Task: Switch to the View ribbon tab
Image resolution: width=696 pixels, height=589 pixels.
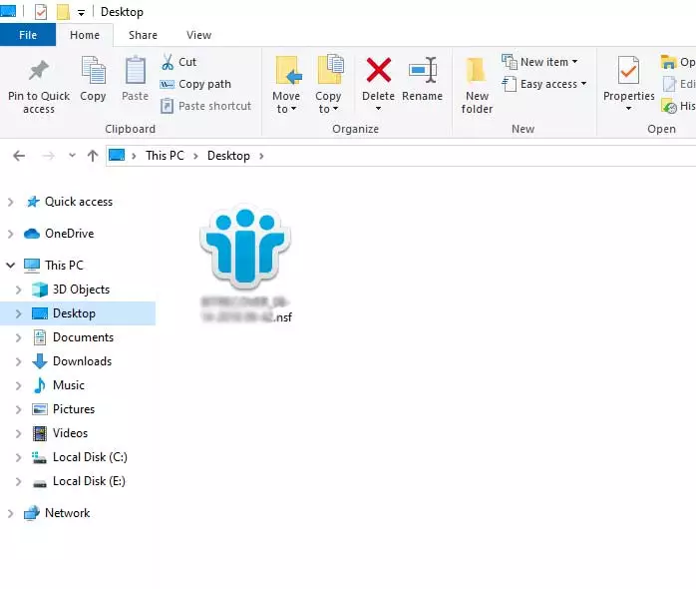Action: click(x=198, y=35)
